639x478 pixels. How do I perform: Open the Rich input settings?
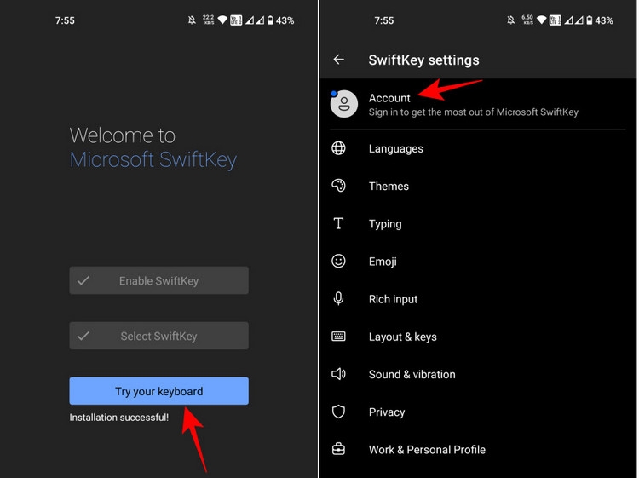[x=478, y=299]
